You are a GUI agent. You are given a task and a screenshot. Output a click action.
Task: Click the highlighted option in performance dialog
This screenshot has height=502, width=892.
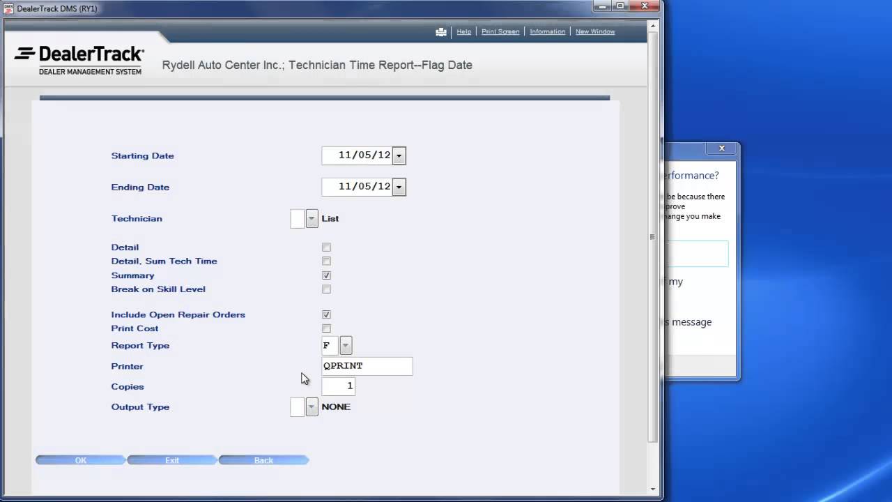(697, 254)
